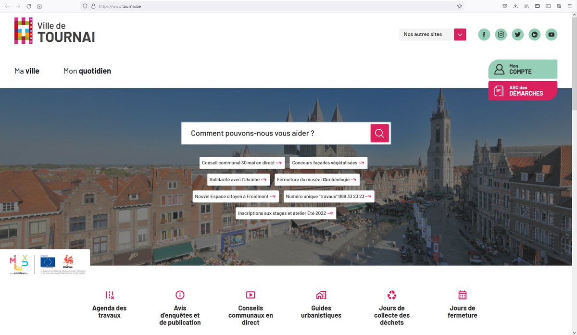Click the back arrow in the browser
The height and width of the screenshot is (335, 577).
point(7,6)
